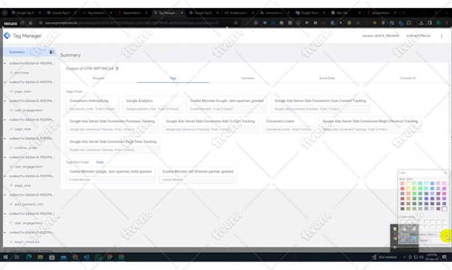The height and width of the screenshot is (270, 452).
Task: Open File Explorer from taskbar
Action: point(41,257)
